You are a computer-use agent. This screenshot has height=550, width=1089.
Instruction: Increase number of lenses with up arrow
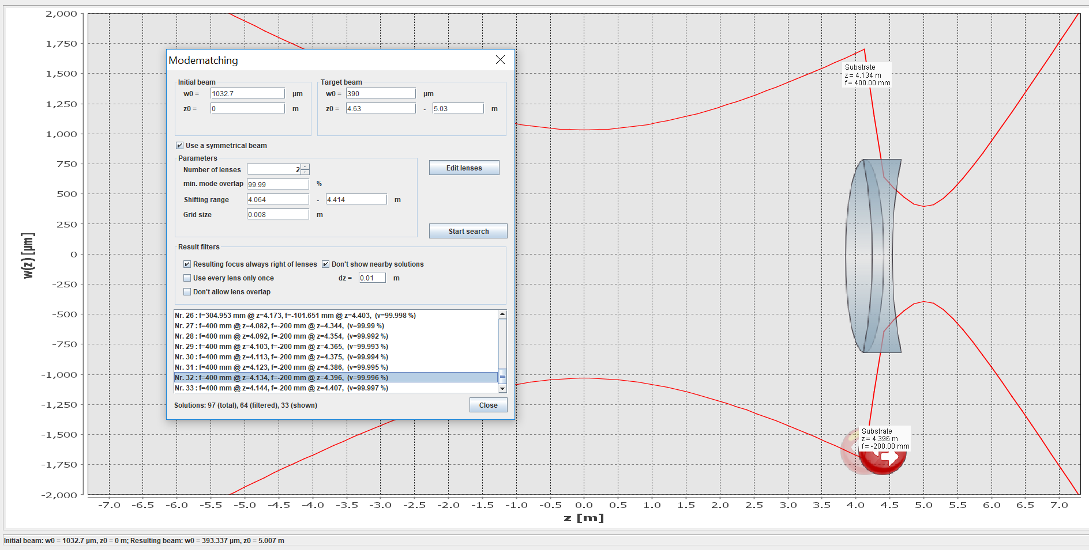(x=305, y=166)
